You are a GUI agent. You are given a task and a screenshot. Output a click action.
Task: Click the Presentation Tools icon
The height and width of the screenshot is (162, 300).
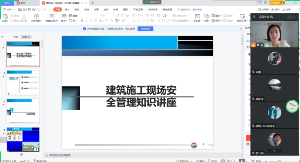[242, 16]
